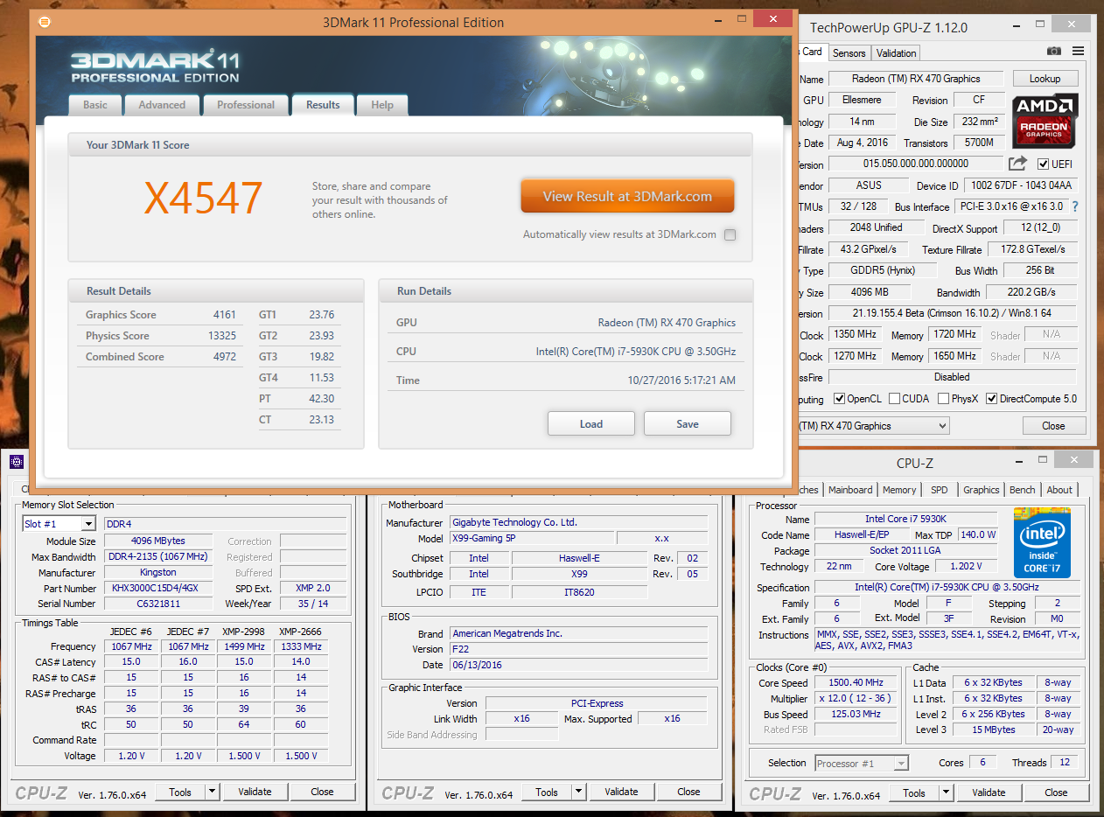Toggle the UEFI checkbox in GPU-Z
The width and height of the screenshot is (1104, 817).
click(1043, 164)
